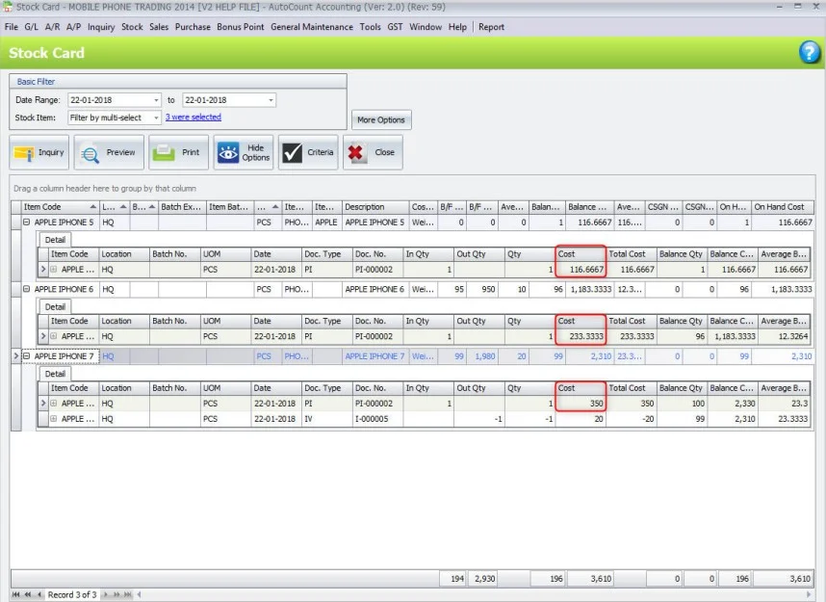The width and height of the screenshot is (826, 602).
Task: Open the end date range dropdown
Action: coord(271,100)
